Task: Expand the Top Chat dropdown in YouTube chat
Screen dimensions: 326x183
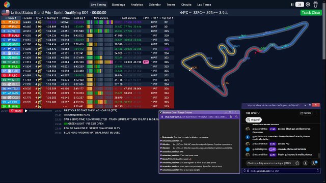Action: click(253, 113)
